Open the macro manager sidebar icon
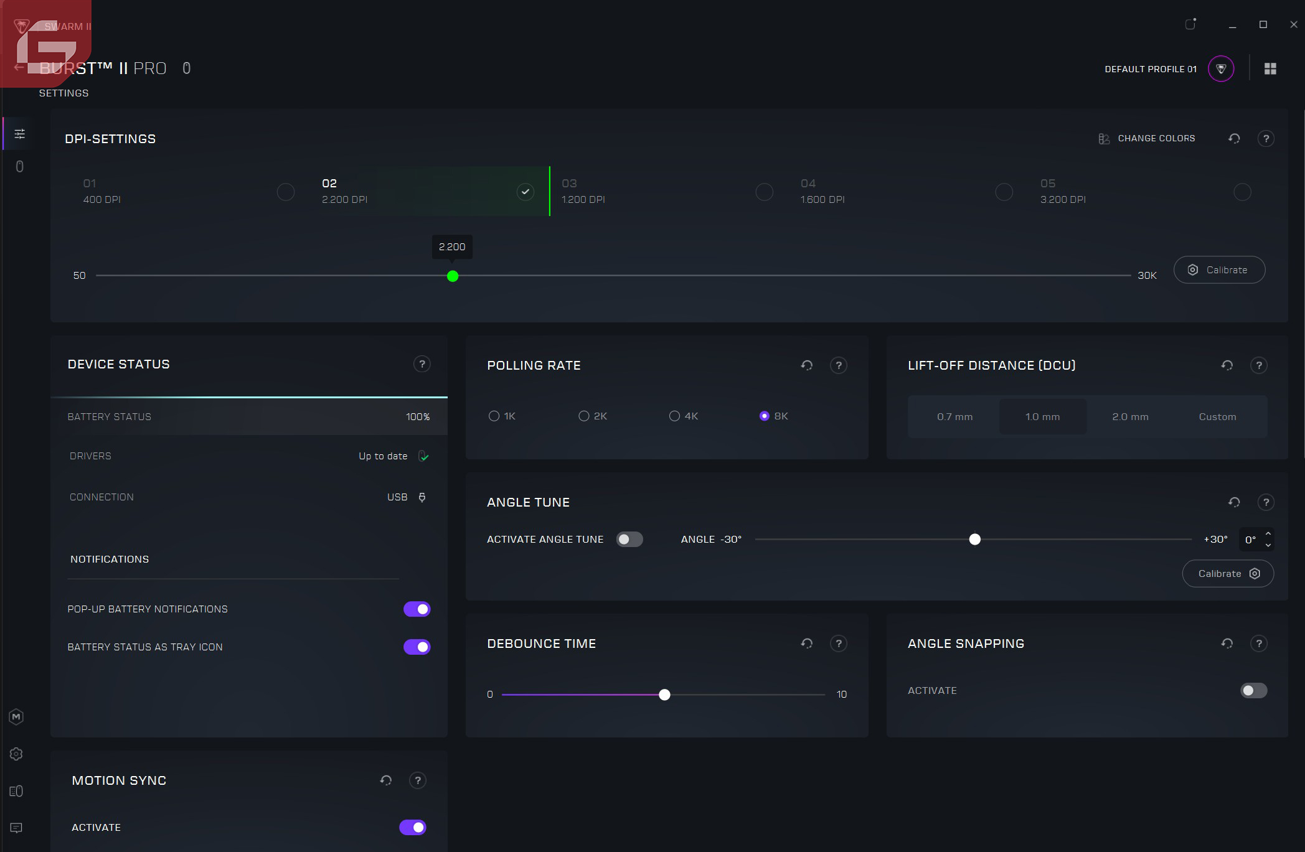The image size is (1305, 852). (17, 717)
